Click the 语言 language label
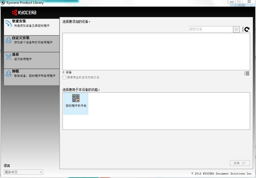 click(x=7, y=166)
